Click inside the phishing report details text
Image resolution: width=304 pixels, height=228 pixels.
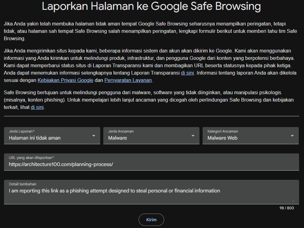point(114,191)
